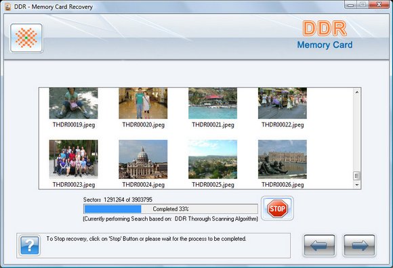
Task: Click the orange DDR logo icon
Action: [26, 38]
